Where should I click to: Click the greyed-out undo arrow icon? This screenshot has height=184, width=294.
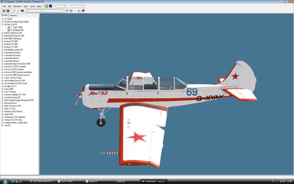pyautogui.click(x=75, y=11)
